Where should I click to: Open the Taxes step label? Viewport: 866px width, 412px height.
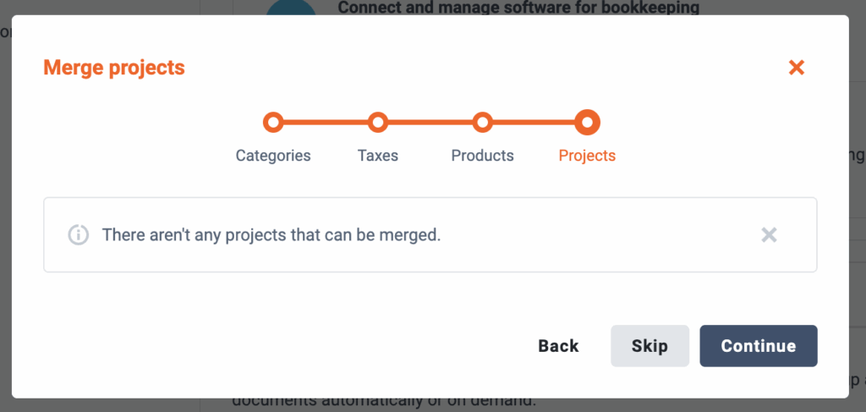tap(378, 155)
